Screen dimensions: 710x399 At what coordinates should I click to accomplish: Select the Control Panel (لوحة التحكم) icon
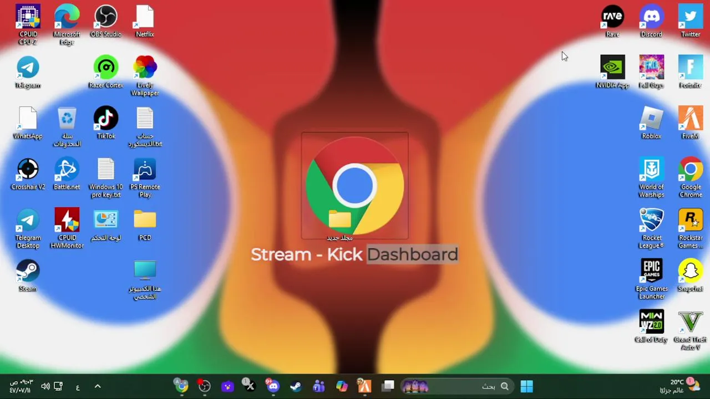[105, 225]
